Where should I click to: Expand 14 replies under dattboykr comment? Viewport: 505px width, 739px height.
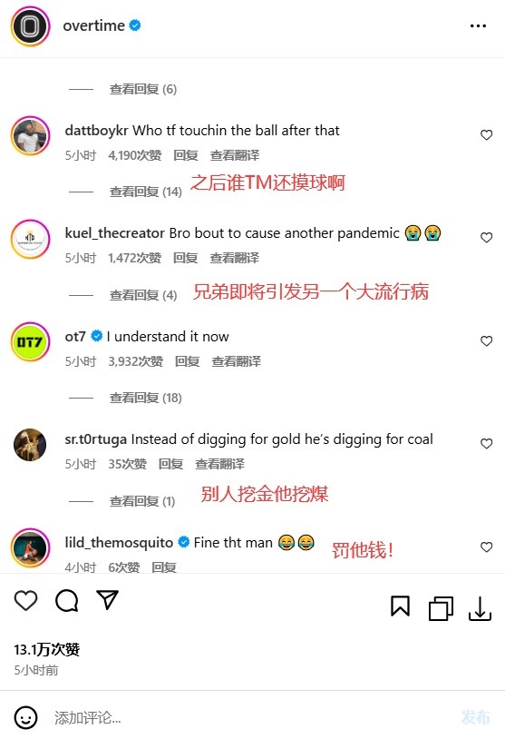tap(145, 192)
